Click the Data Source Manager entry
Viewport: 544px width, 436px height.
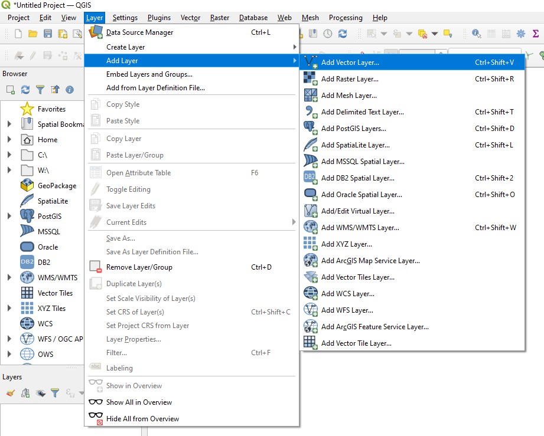[139, 32]
